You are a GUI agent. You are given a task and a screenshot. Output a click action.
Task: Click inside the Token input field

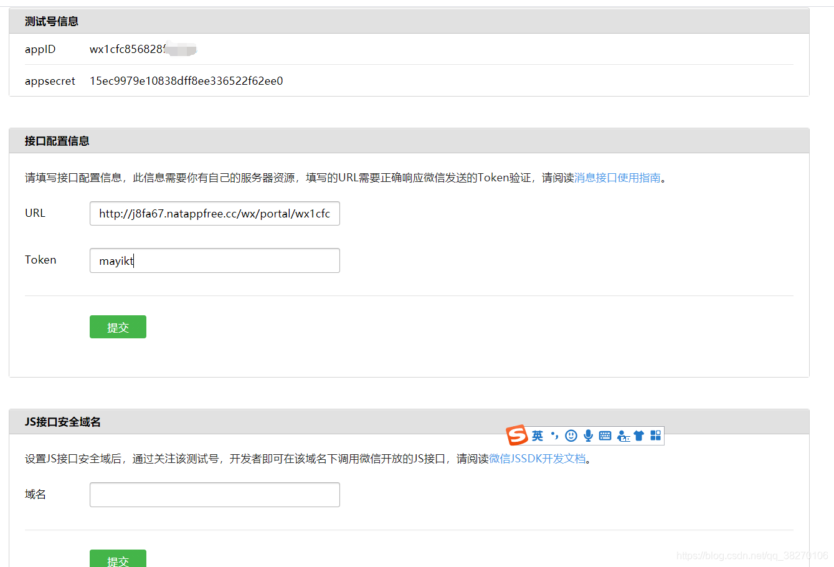pyautogui.click(x=214, y=260)
